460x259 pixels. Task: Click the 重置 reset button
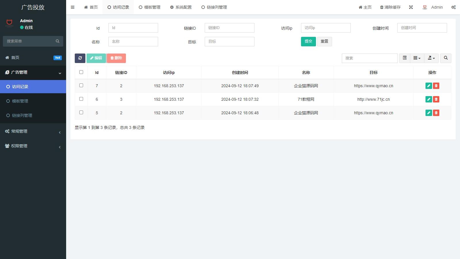tap(324, 41)
